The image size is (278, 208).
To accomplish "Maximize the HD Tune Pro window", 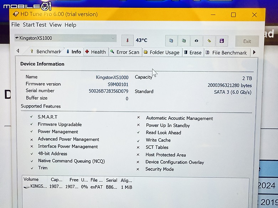I will (233, 15).
